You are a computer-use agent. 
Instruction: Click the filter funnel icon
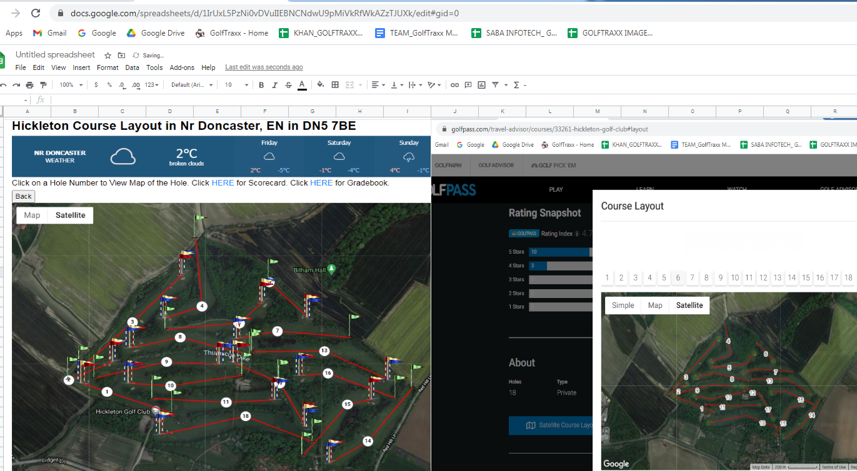[x=495, y=85]
